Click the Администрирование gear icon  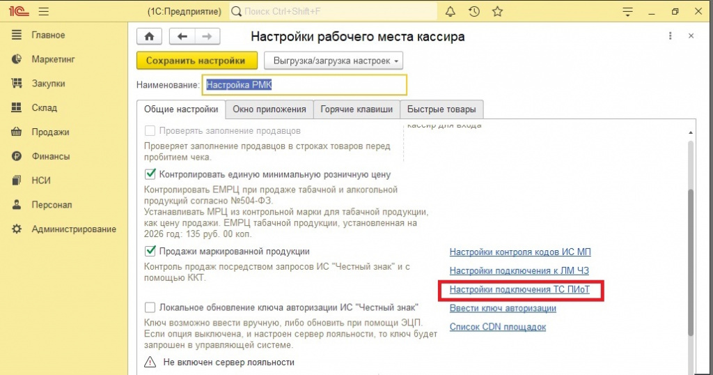pyautogui.click(x=17, y=229)
